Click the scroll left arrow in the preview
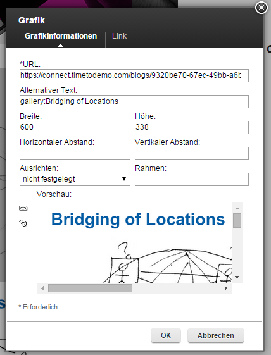The height and width of the screenshot is (355, 271). coord(42,288)
